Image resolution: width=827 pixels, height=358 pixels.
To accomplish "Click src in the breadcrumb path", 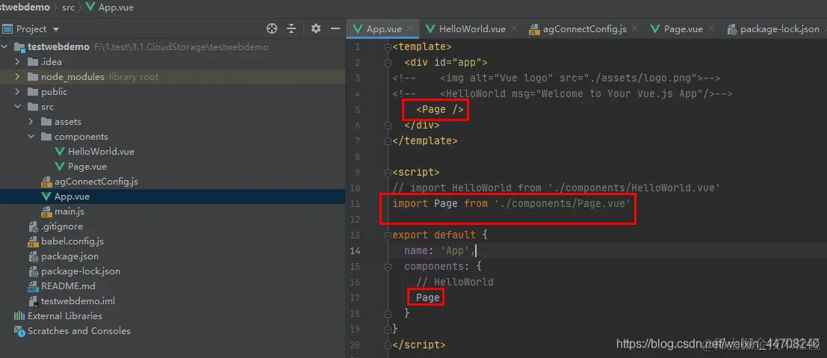I will 68,7.
